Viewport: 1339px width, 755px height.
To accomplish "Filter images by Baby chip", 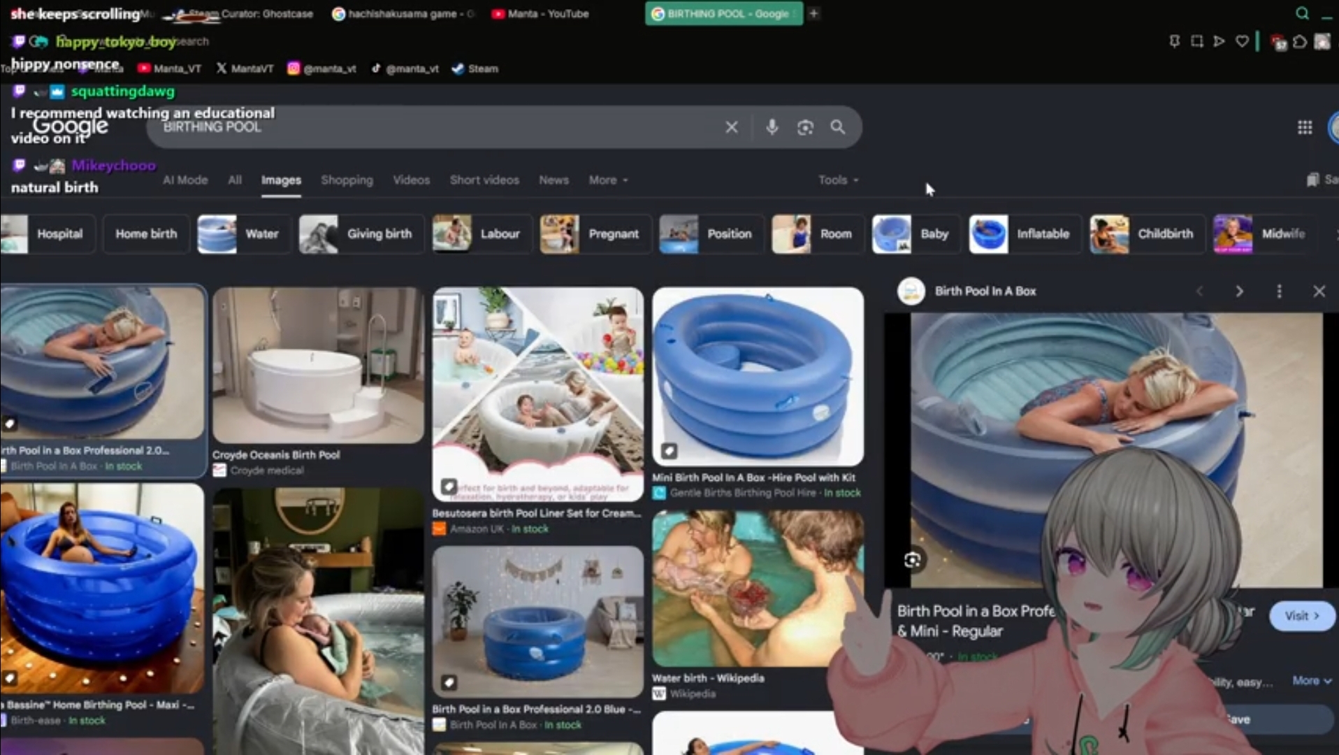I will click(x=915, y=234).
